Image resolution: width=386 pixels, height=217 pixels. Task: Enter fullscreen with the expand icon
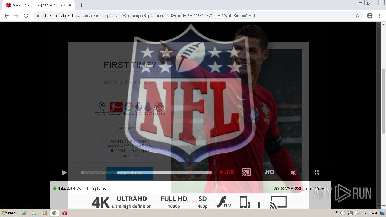tap(317, 172)
